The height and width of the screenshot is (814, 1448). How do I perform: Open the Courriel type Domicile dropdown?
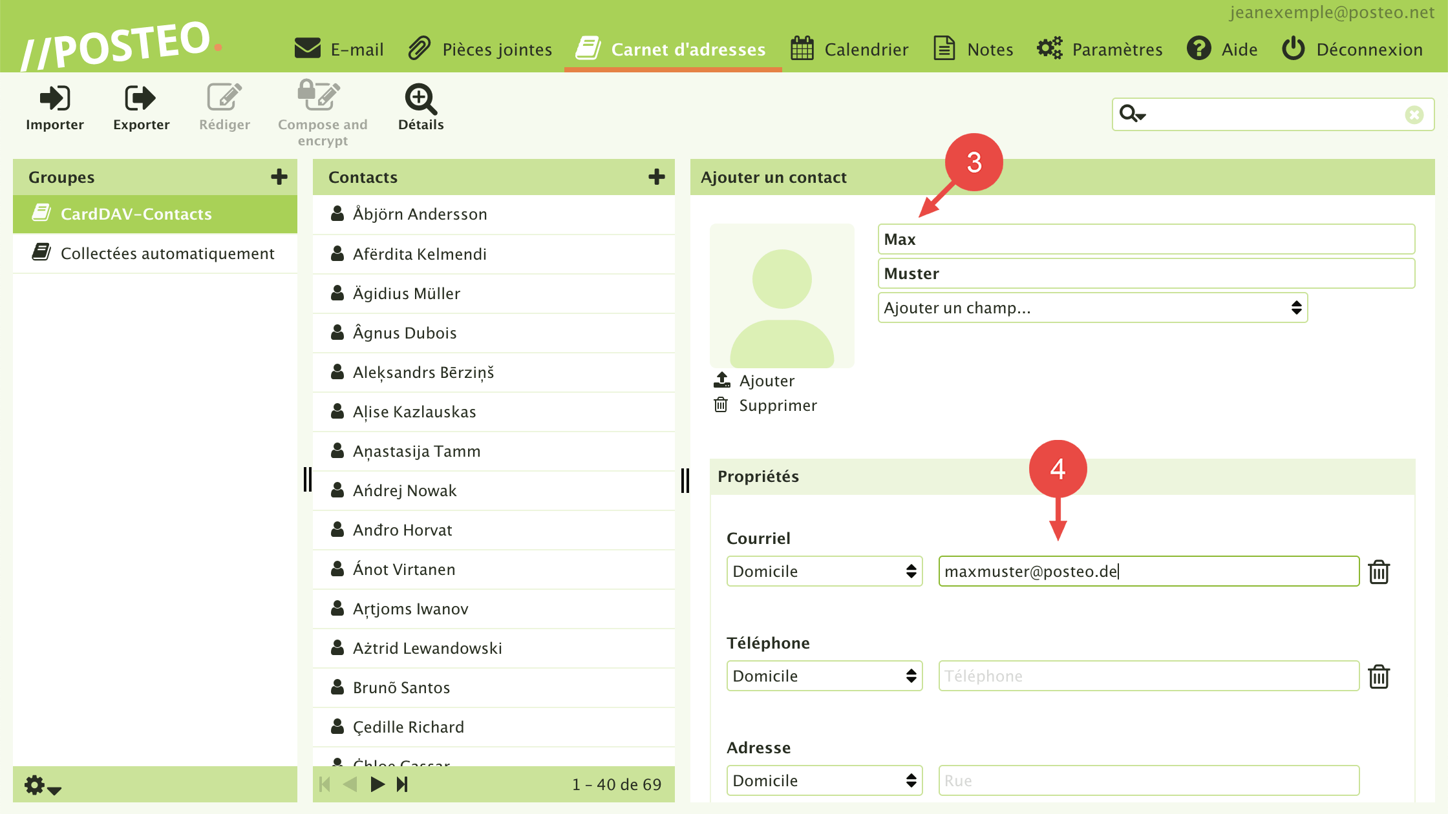pyautogui.click(x=824, y=572)
